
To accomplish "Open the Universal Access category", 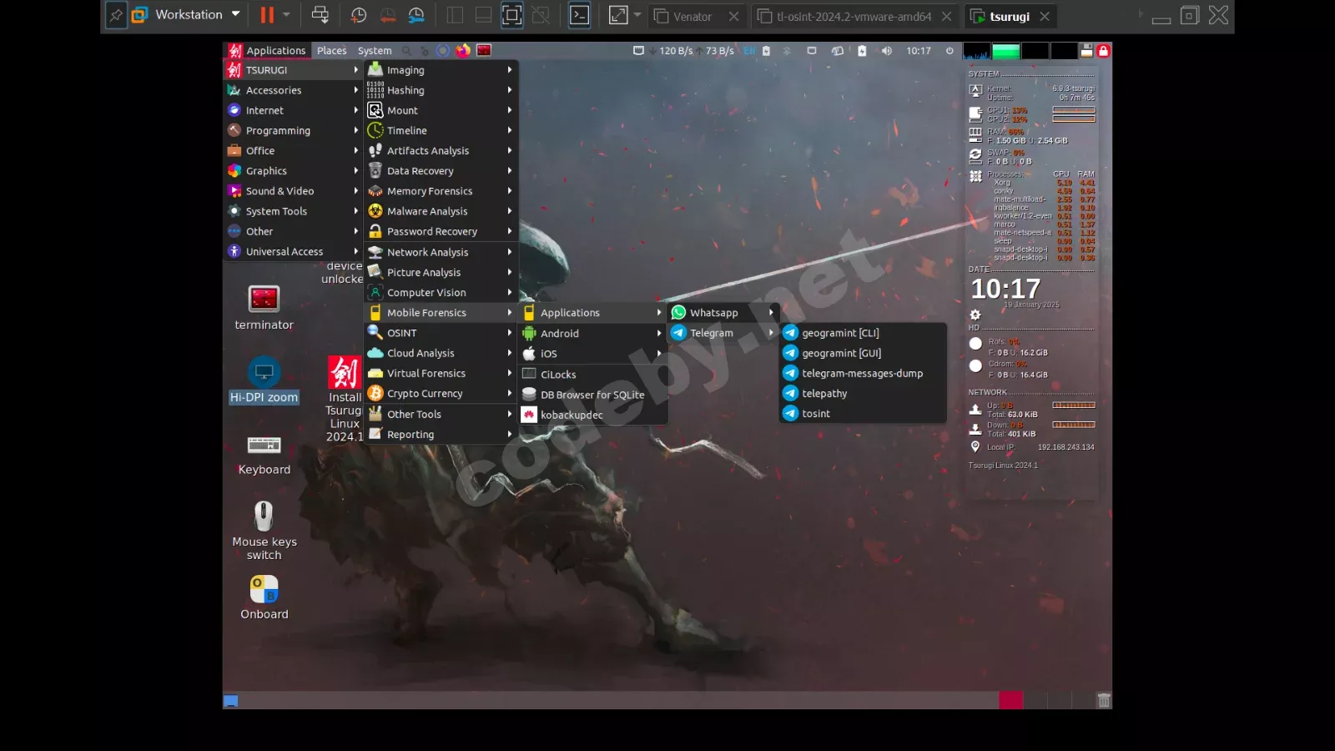I will (x=293, y=251).
